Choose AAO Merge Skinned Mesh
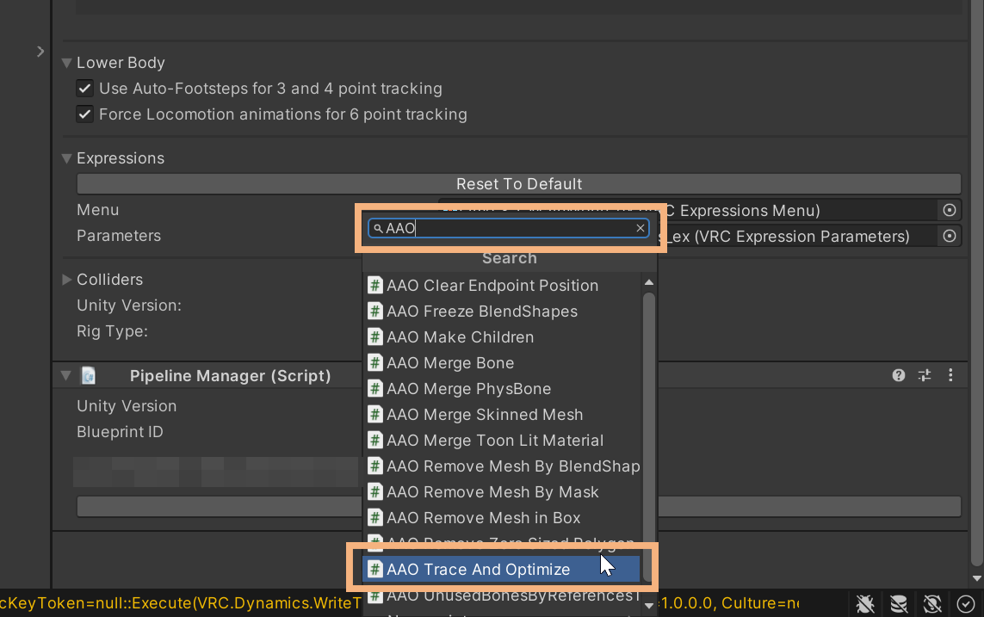The width and height of the screenshot is (984, 617). [x=503, y=415]
